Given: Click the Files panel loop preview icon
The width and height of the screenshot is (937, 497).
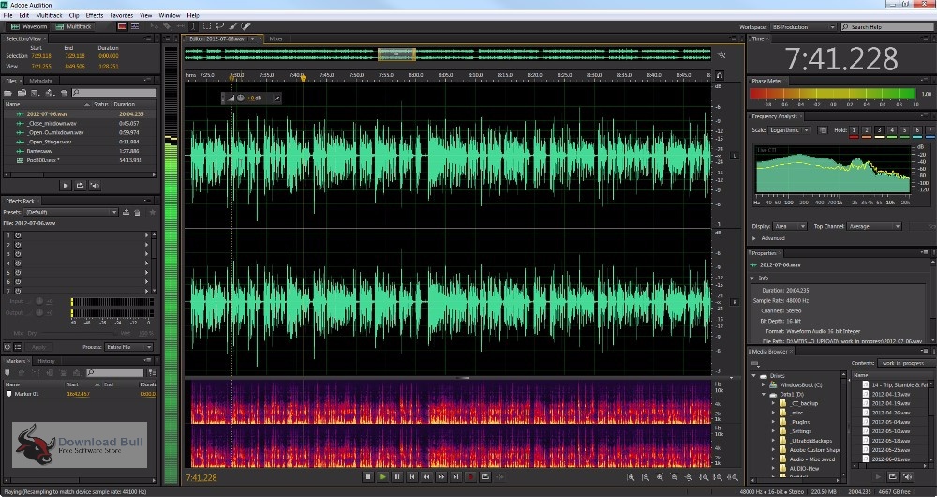Looking at the screenshot, I should [80, 186].
